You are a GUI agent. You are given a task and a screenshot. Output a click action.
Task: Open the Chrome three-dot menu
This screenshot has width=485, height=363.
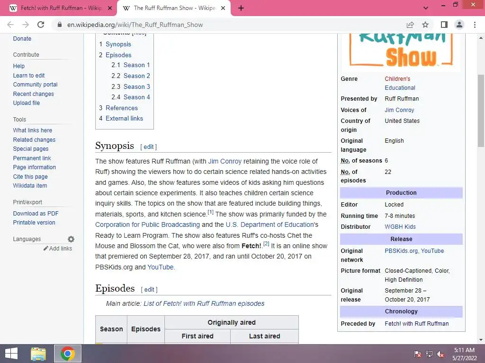click(475, 25)
